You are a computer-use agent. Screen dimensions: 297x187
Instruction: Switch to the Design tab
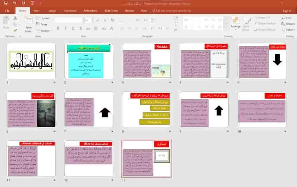52,11
